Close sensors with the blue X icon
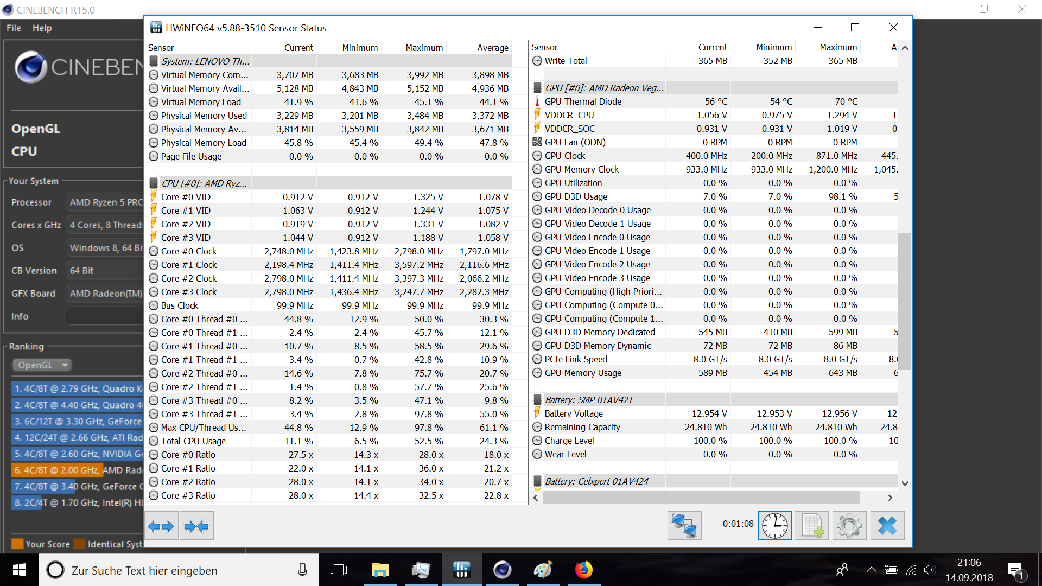Screen dimensions: 1042x586 [x=887, y=526]
